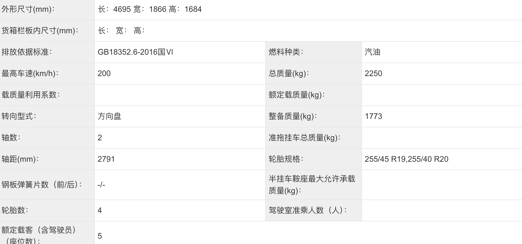Click the 燃料种类 label cell
Viewport: 522px width, 244px height.
click(314, 52)
